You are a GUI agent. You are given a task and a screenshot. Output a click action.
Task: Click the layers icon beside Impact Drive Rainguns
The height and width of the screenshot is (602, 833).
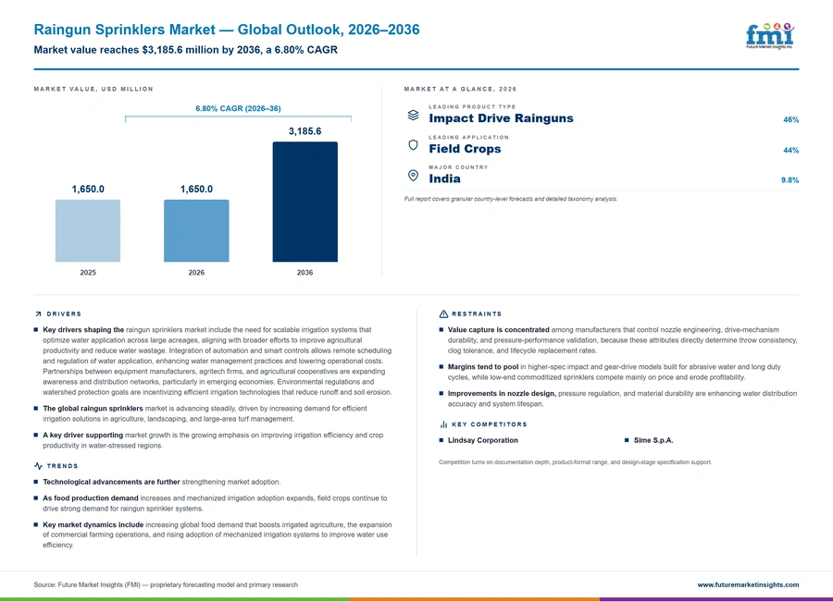[x=413, y=116]
